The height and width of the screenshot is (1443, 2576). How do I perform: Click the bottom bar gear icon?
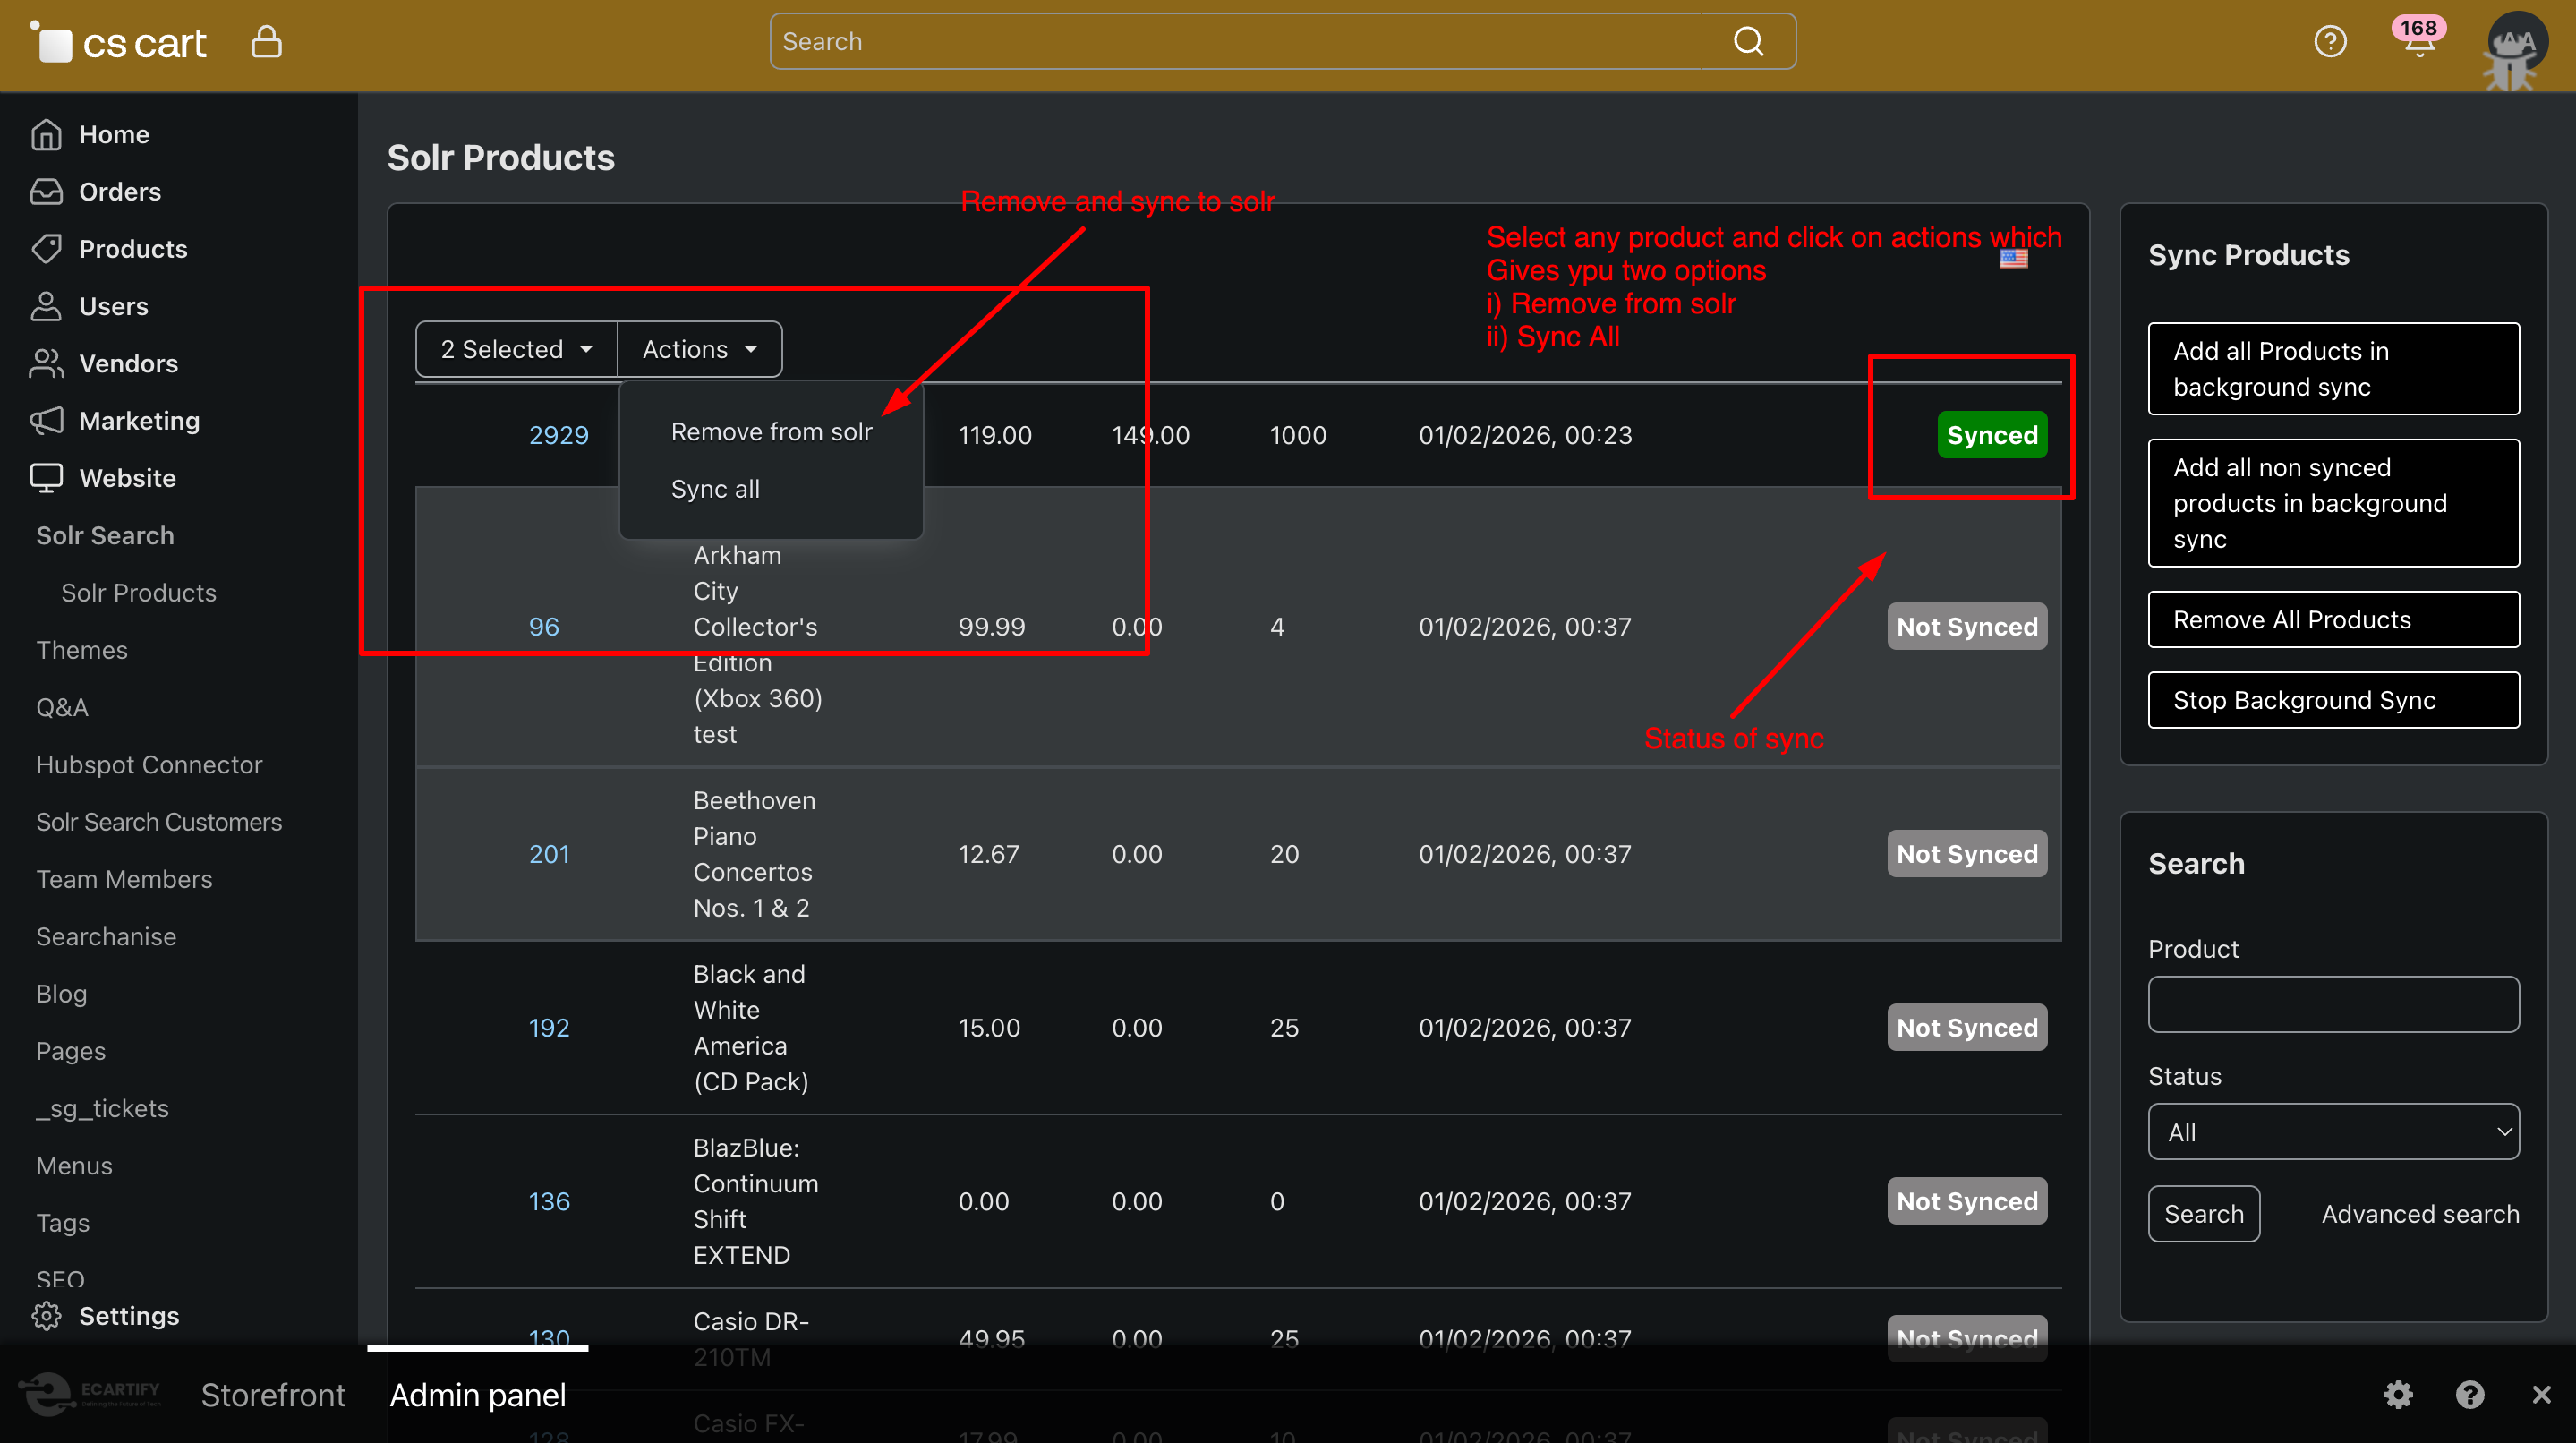click(x=2398, y=1394)
